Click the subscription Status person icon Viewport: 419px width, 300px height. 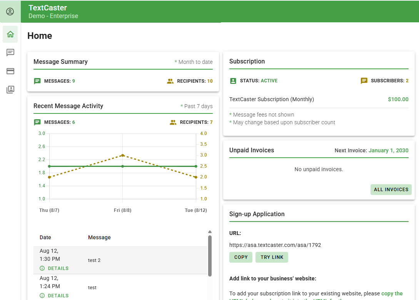click(x=233, y=81)
